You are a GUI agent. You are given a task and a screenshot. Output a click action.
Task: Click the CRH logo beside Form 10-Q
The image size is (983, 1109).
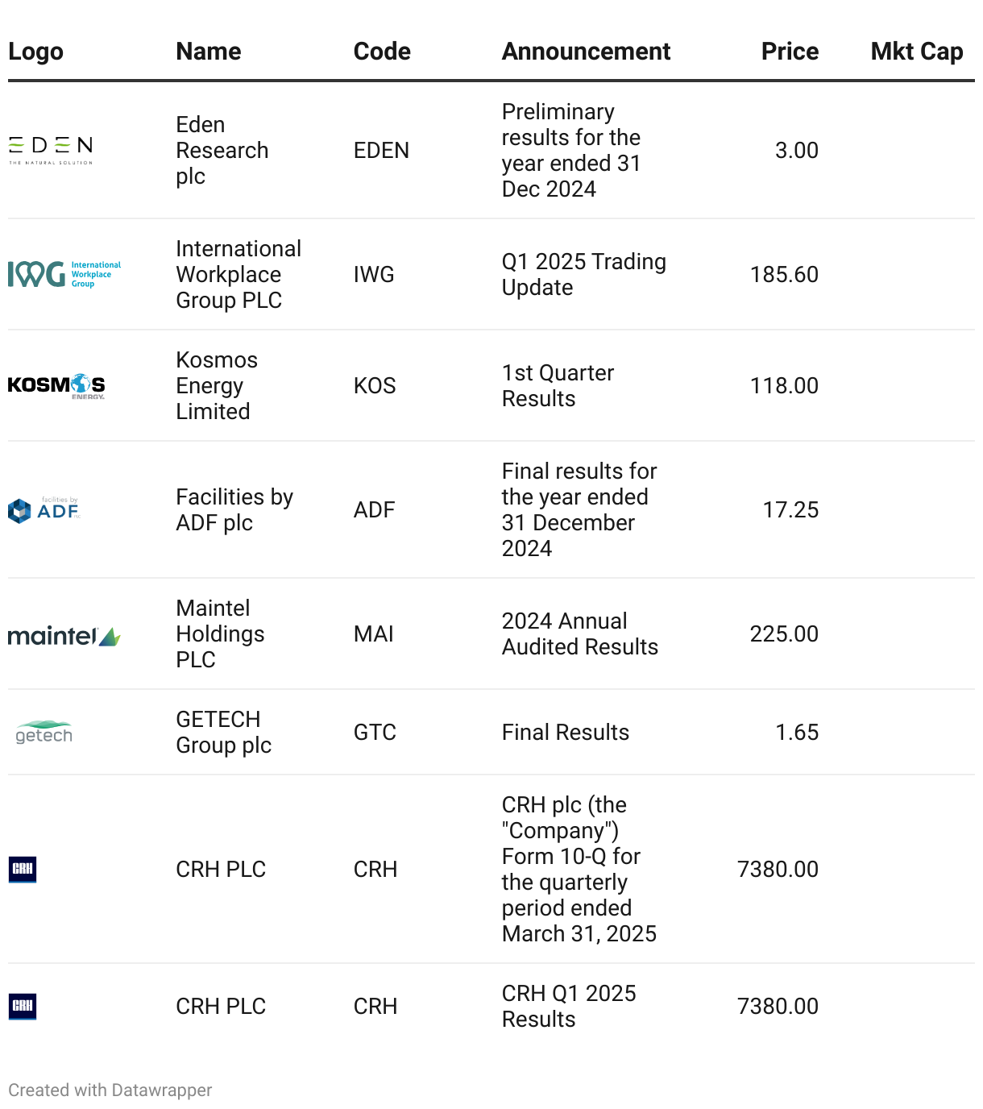coord(23,869)
